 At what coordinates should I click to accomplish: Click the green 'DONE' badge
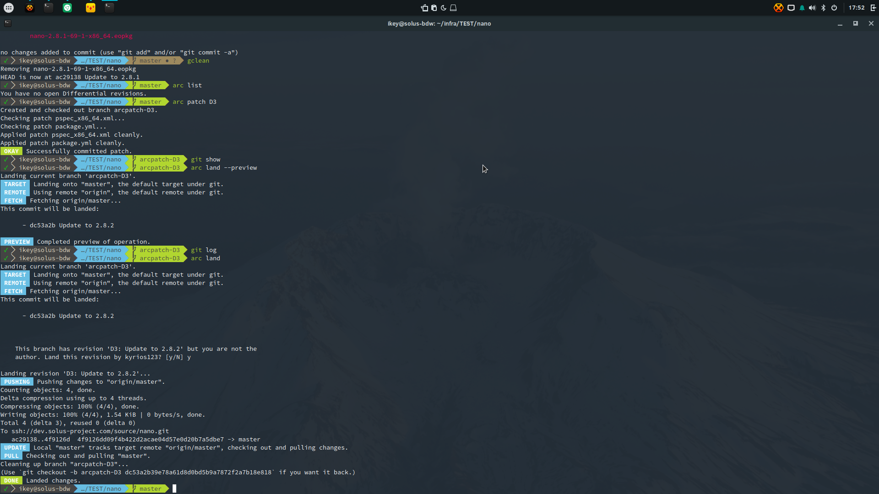11,481
